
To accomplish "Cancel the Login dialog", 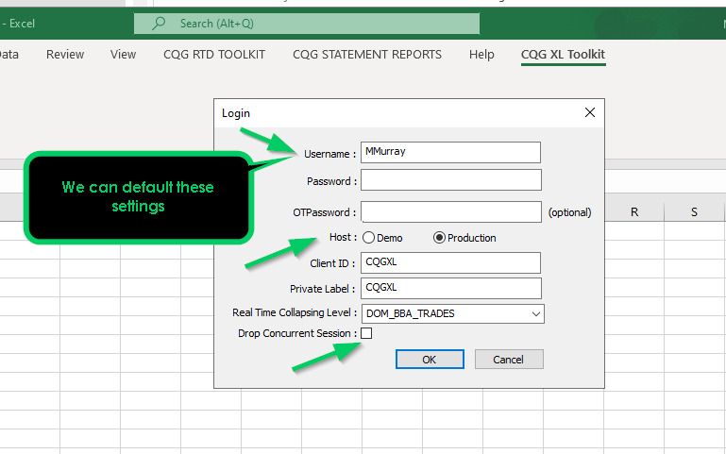I will point(509,360).
